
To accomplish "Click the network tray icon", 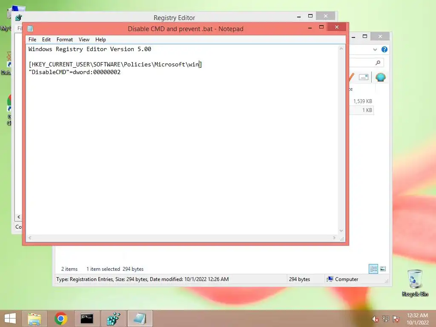I will 386,319.
